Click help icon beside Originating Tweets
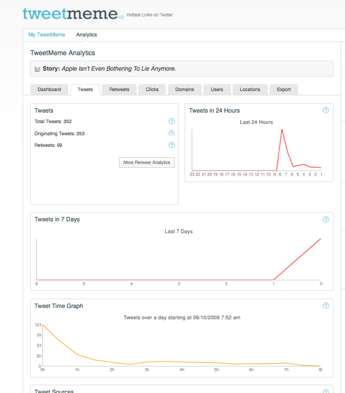This screenshot has width=345, height=393. (171, 134)
